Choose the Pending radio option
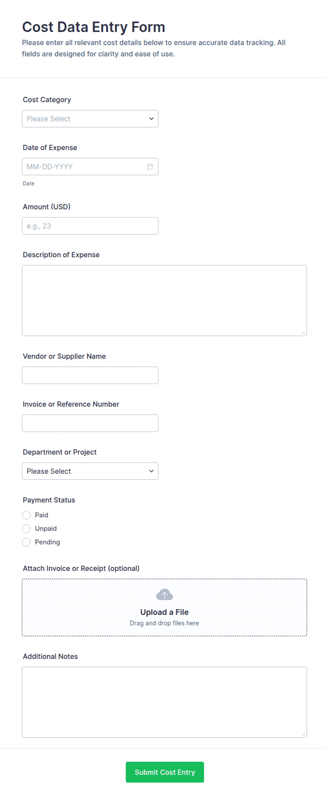 pos(26,542)
